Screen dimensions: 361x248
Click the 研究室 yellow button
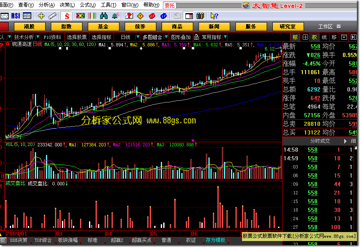[x=288, y=27]
